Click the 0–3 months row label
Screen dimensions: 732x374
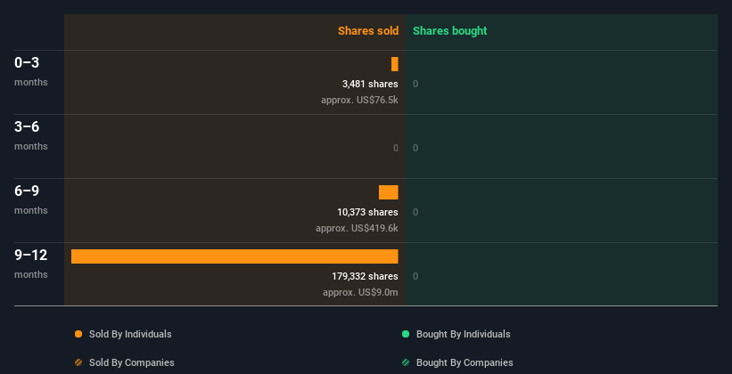28,63
